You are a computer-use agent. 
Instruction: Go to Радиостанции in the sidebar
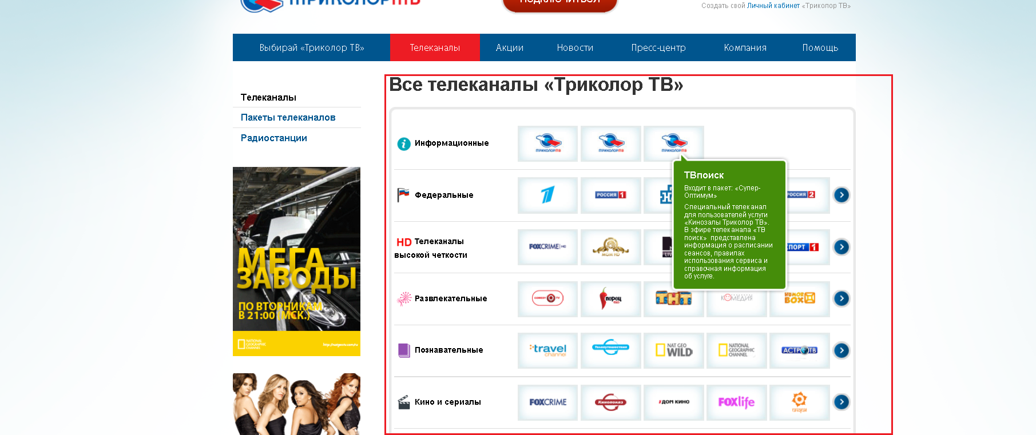(273, 138)
